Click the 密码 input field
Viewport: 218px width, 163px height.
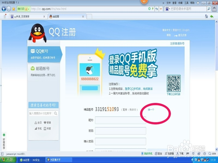pyautogui.click(x=120, y=131)
